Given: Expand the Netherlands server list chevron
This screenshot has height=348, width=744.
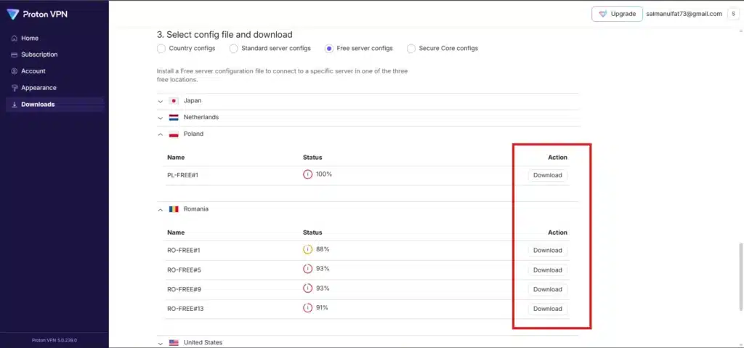Looking at the screenshot, I should [x=161, y=118].
